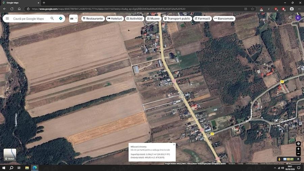The image size is (304, 171).
Task: Expand the imagery strip with double chevron
Action: [298, 159]
